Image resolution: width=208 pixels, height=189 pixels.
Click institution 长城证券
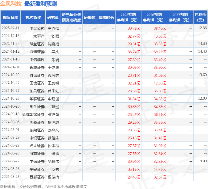(37, 67)
